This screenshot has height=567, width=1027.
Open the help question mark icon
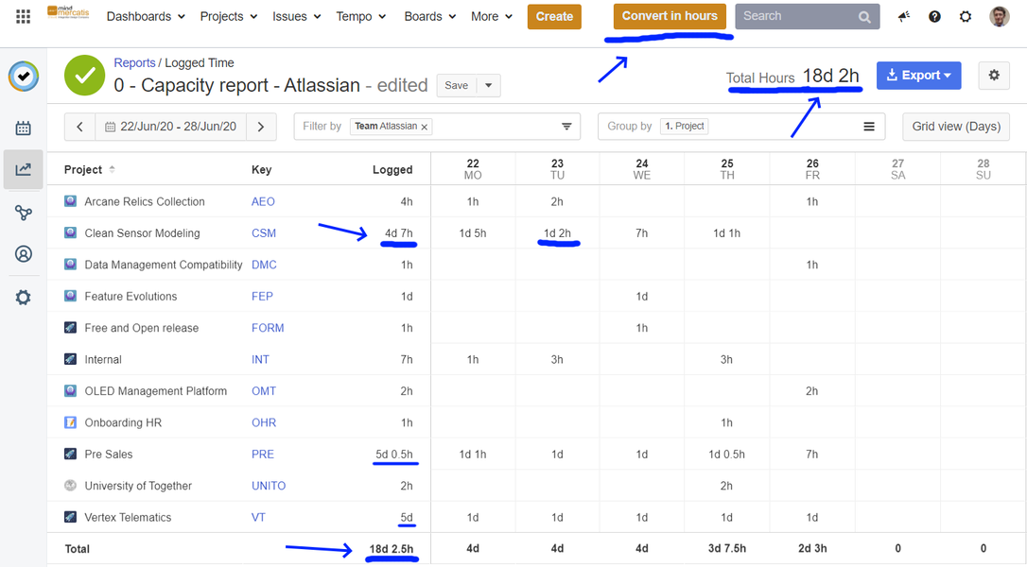point(934,17)
